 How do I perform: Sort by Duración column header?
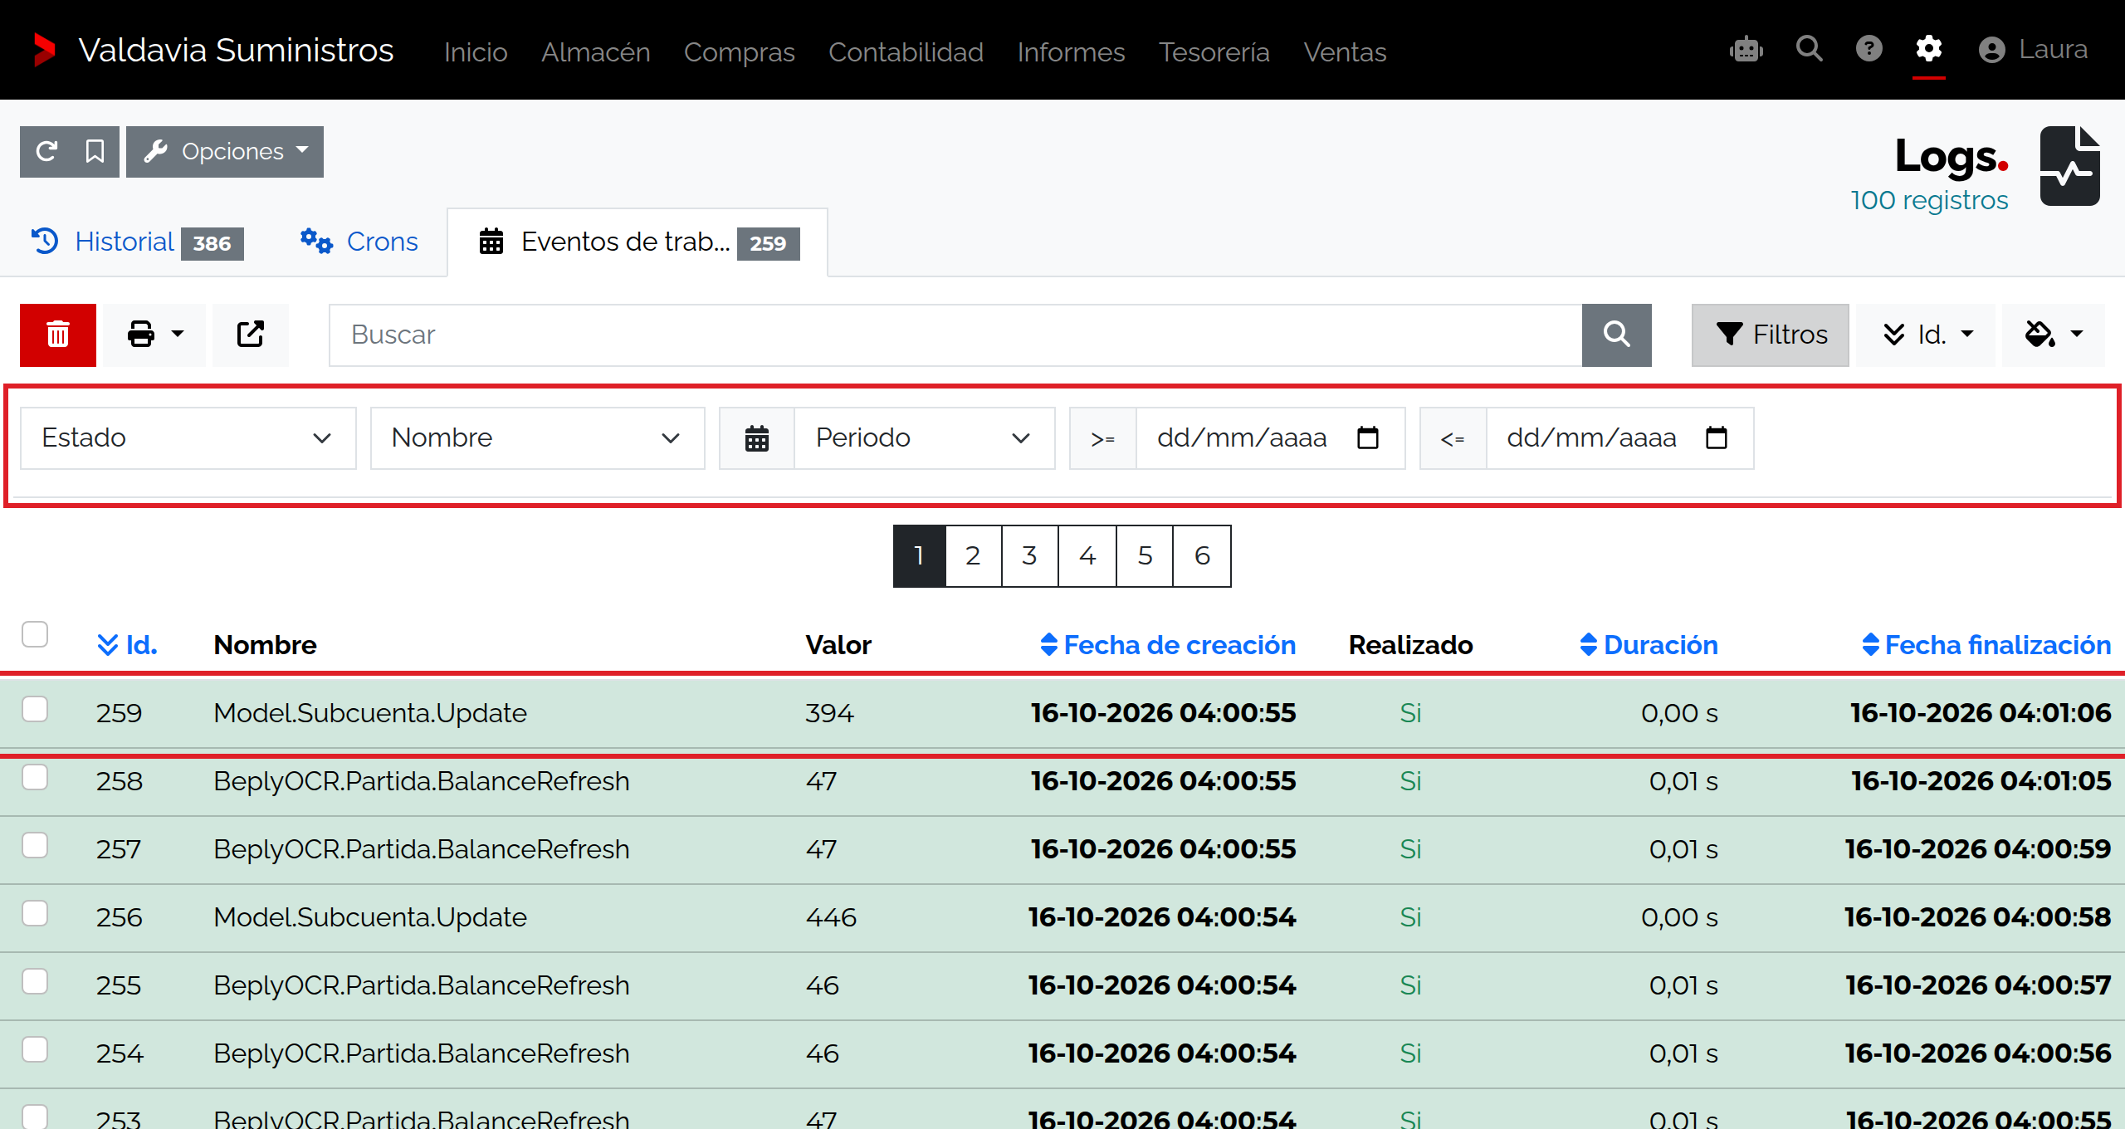click(x=1649, y=645)
